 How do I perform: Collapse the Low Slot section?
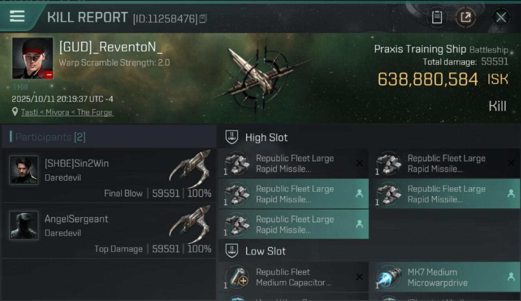click(232, 251)
